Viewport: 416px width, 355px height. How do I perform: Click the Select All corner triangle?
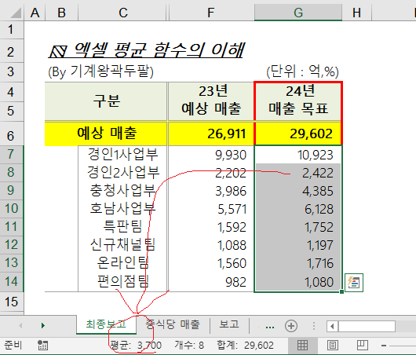16,13
